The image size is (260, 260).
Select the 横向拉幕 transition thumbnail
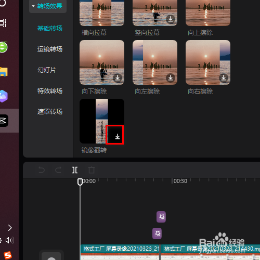click(x=102, y=13)
